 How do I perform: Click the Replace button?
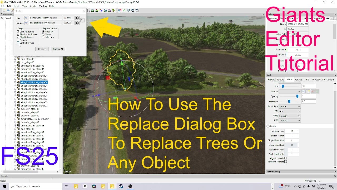click(x=42, y=49)
